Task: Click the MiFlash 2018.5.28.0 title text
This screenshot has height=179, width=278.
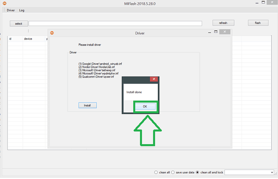Action: (x=140, y=4)
